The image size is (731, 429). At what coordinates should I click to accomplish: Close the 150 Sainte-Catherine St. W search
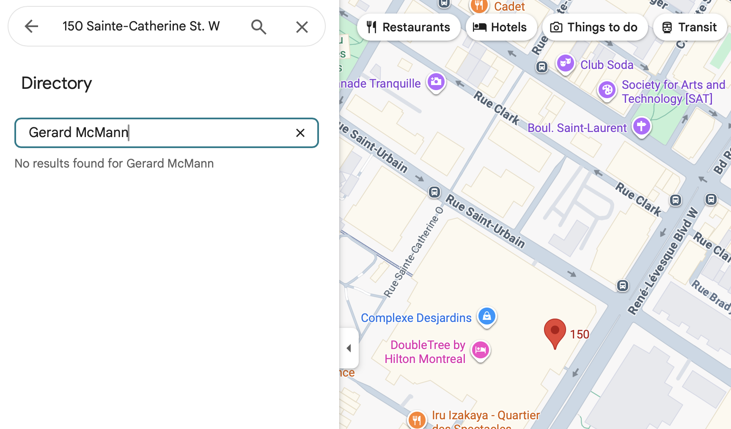[302, 27]
